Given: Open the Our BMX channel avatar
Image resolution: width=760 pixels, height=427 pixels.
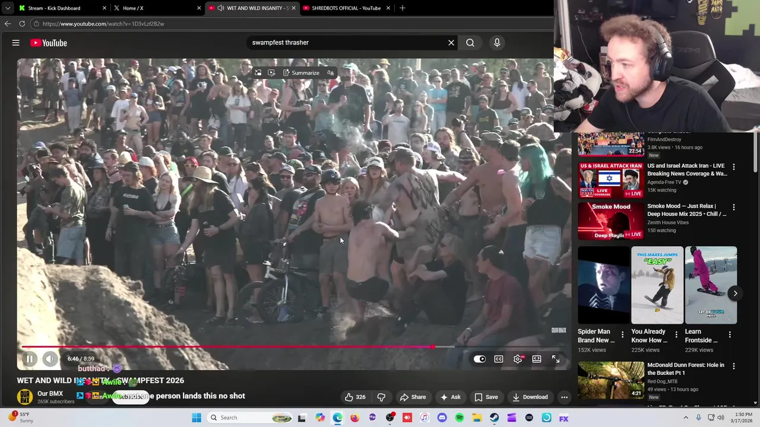Looking at the screenshot, I should [25, 397].
